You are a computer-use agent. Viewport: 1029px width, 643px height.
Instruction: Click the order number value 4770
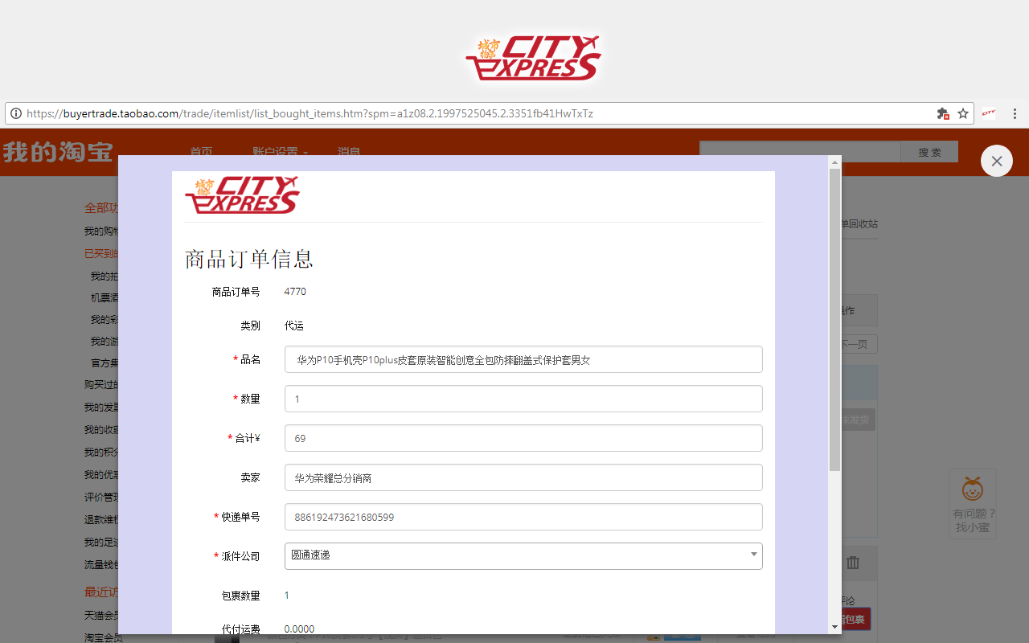click(x=295, y=292)
